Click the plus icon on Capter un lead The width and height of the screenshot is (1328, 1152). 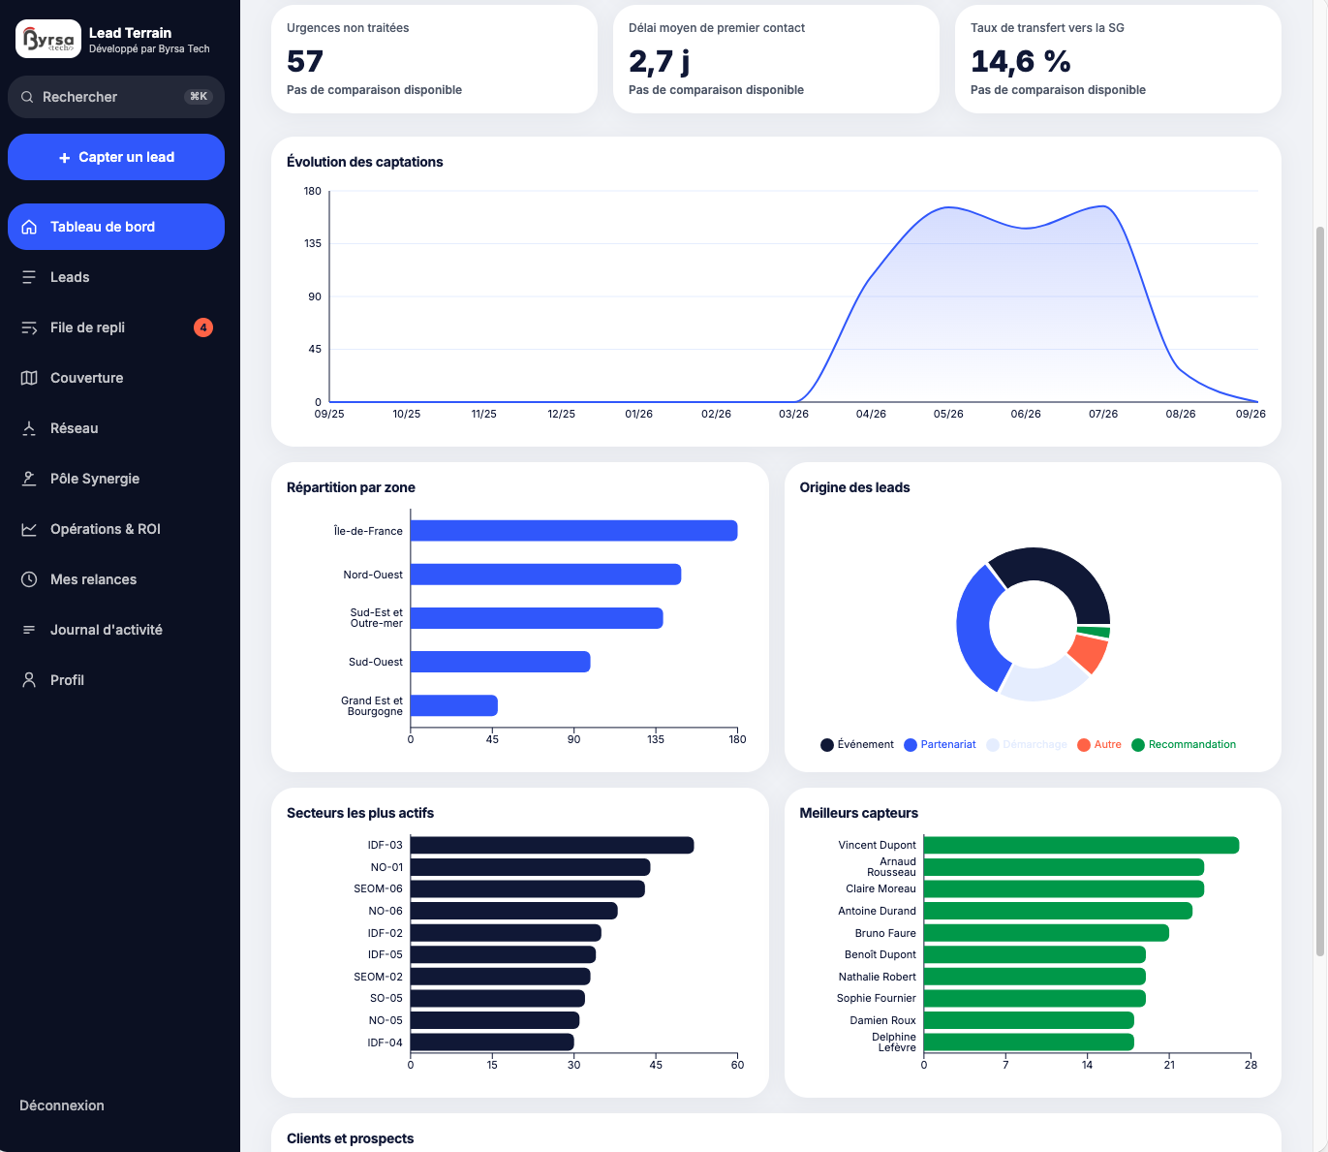(65, 158)
